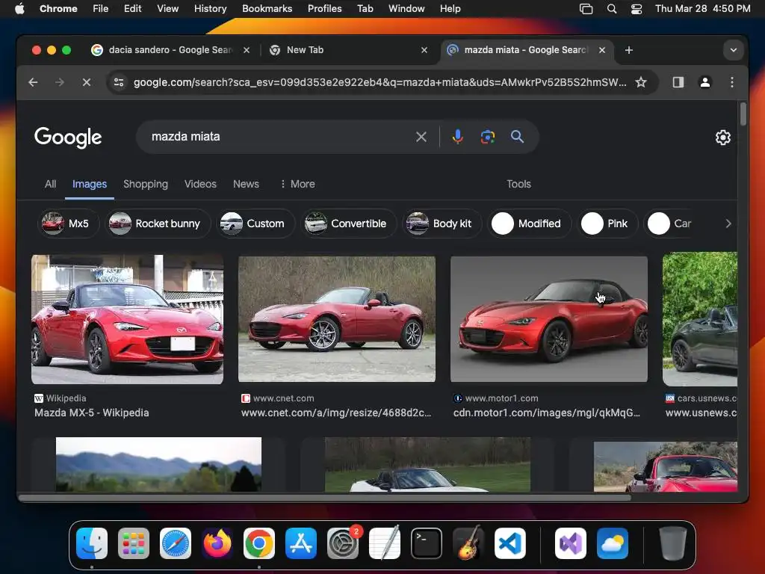The width and height of the screenshot is (765, 574).
Task: Open Control Center in menu bar
Action: [x=637, y=9]
